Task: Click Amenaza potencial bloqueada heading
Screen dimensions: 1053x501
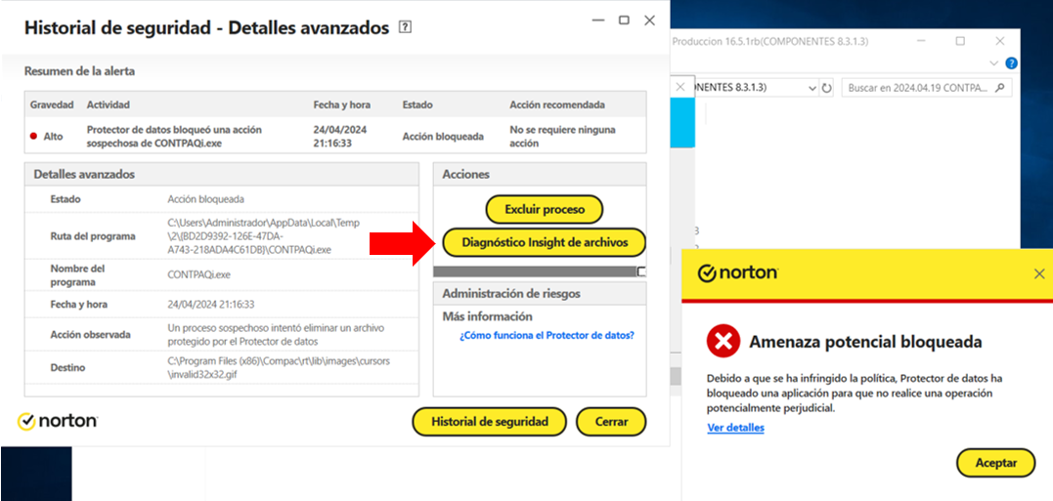Action: tap(865, 342)
